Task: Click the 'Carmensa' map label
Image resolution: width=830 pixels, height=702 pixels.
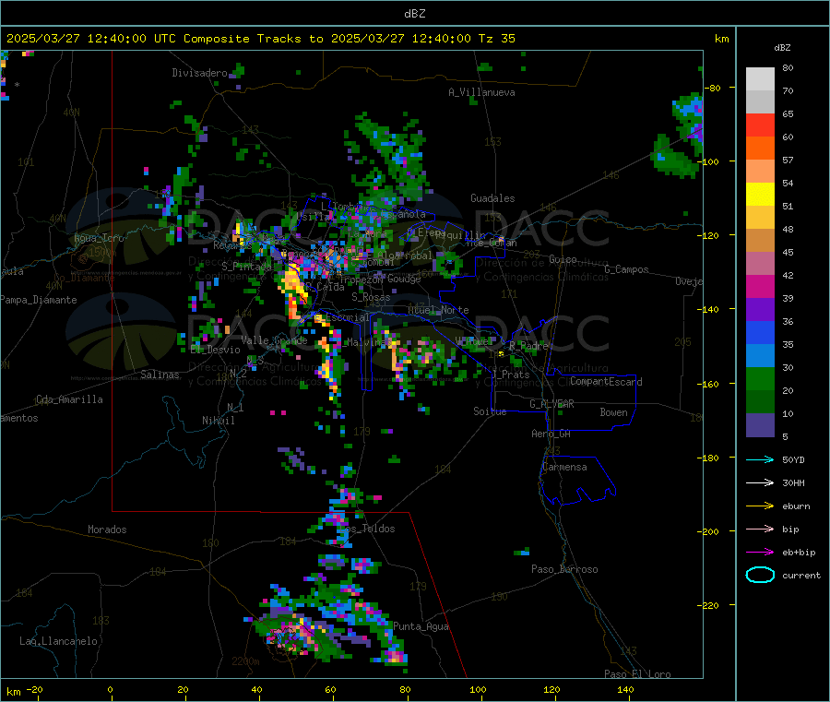Action: [564, 467]
